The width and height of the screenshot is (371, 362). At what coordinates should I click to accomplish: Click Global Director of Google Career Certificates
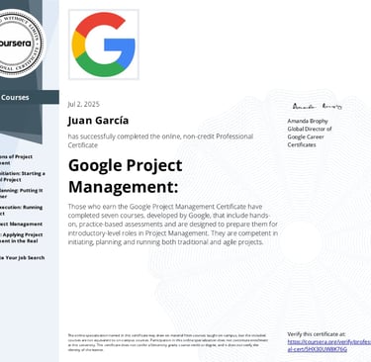point(310,136)
